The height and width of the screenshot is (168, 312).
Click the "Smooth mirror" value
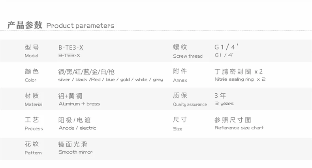click(x=75, y=152)
